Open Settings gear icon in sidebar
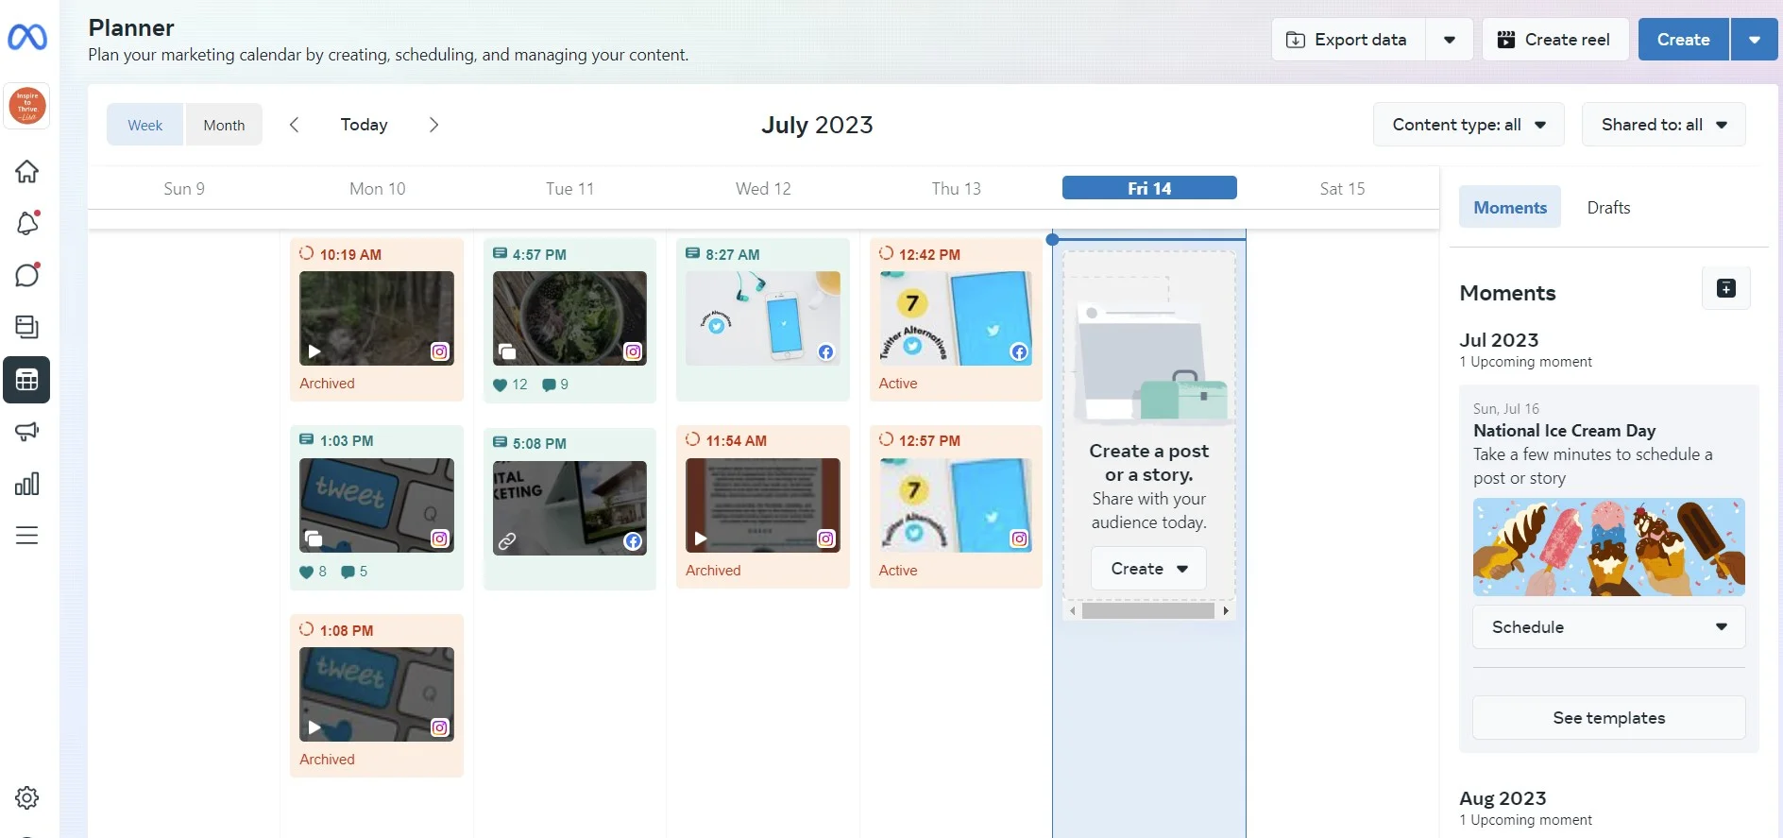 click(x=26, y=797)
